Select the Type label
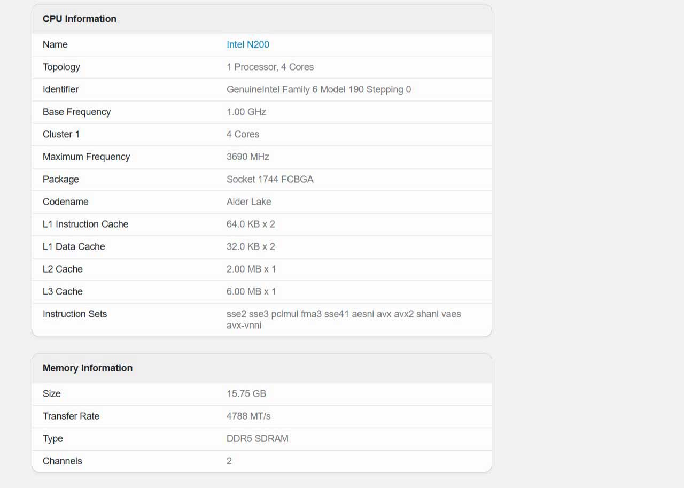Image resolution: width=684 pixels, height=488 pixels. (53, 438)
